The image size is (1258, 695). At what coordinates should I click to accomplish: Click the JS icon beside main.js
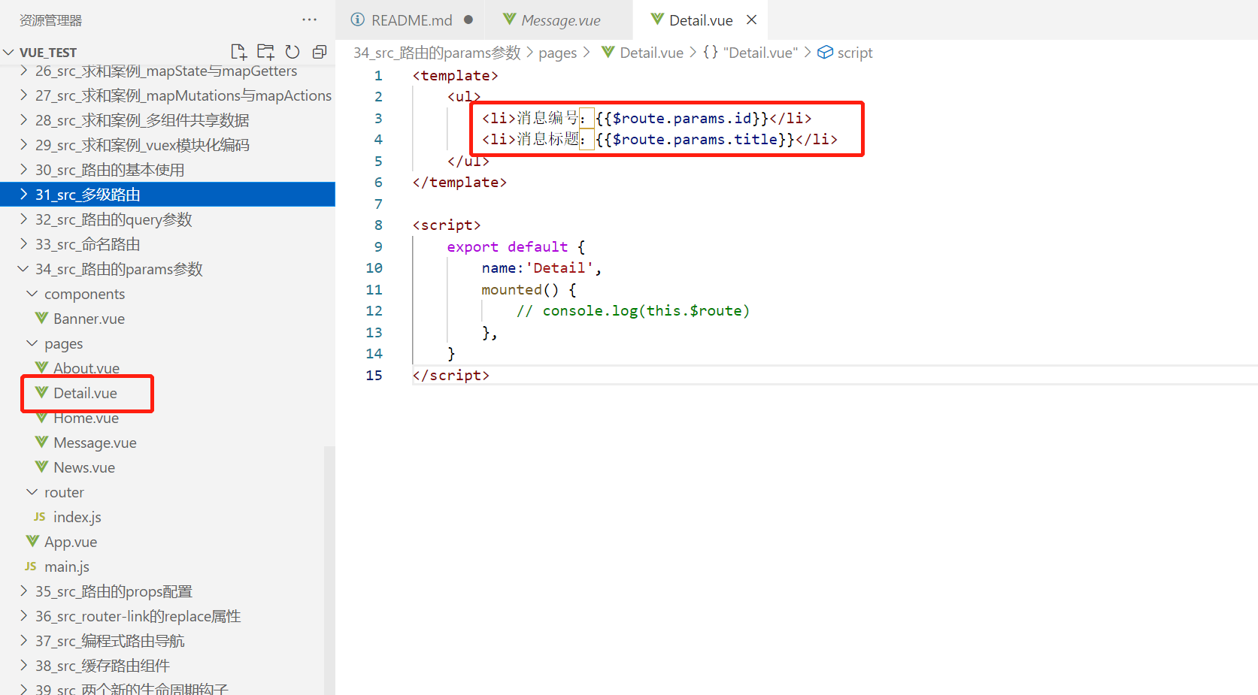click(x=31, y=567)
